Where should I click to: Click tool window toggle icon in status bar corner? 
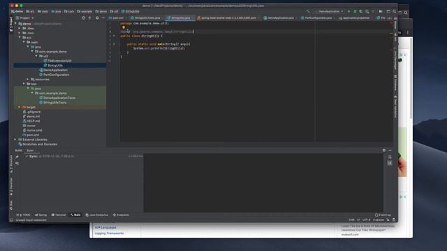[x=11, y=220]
